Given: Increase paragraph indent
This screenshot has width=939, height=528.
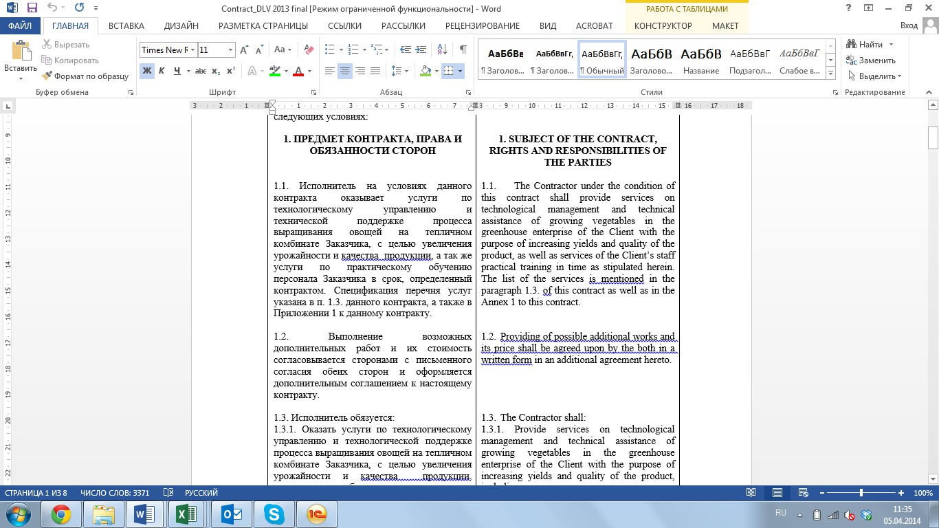Looking at the screenshot, I should [x=422, y=50].
